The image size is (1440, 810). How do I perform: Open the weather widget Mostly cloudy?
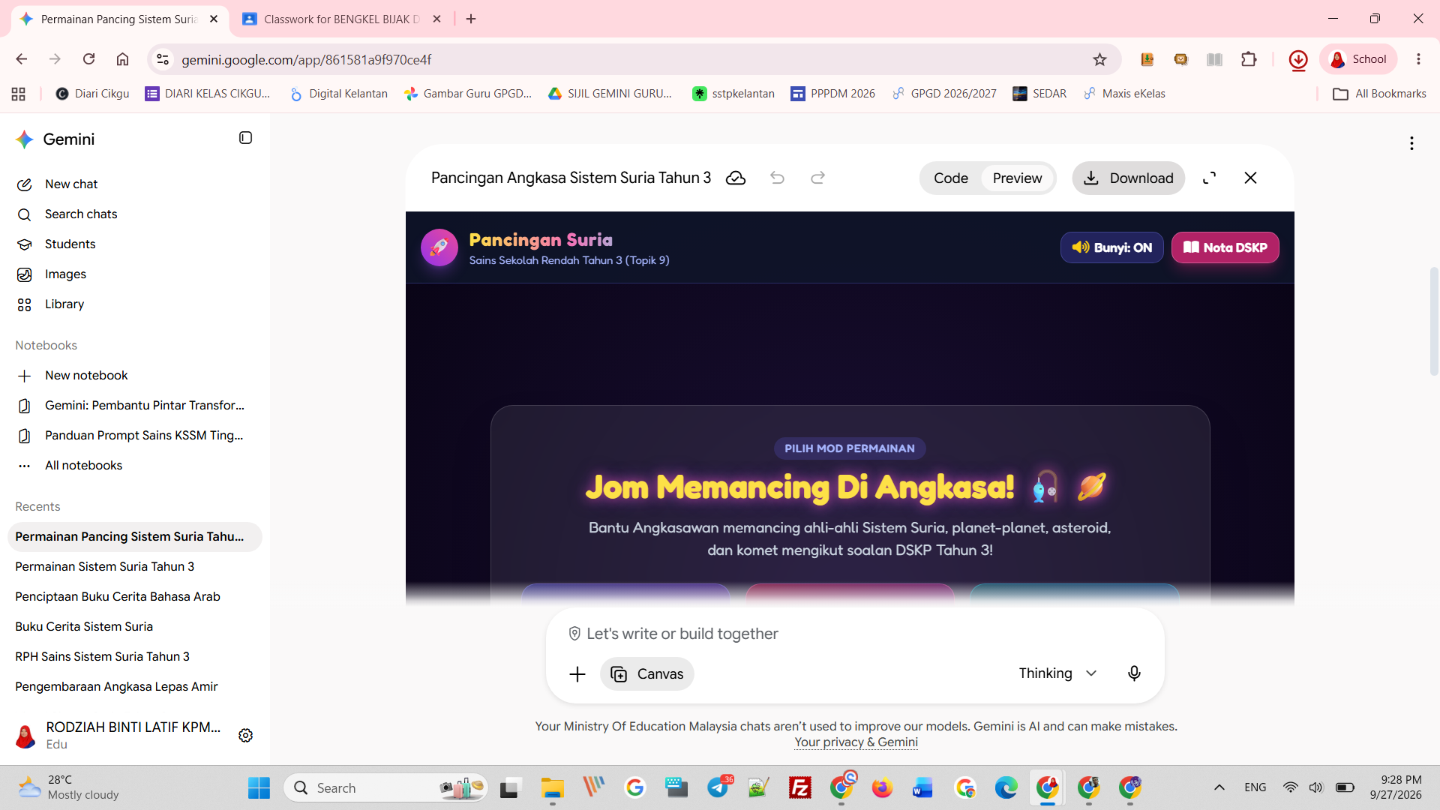[x=69, y=788]
